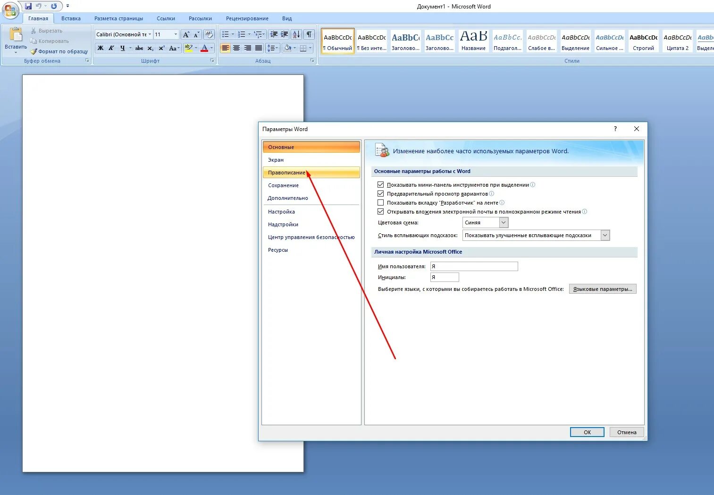714x495 pixels.
Task: Save document via quick access toolbar
Action: pyautogui.click(x=28, y=6)
